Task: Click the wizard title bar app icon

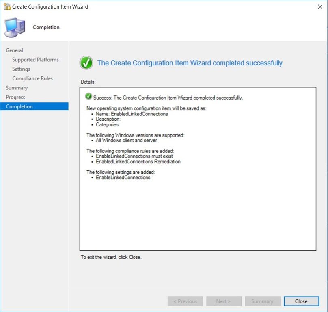Action: (7, 6)
